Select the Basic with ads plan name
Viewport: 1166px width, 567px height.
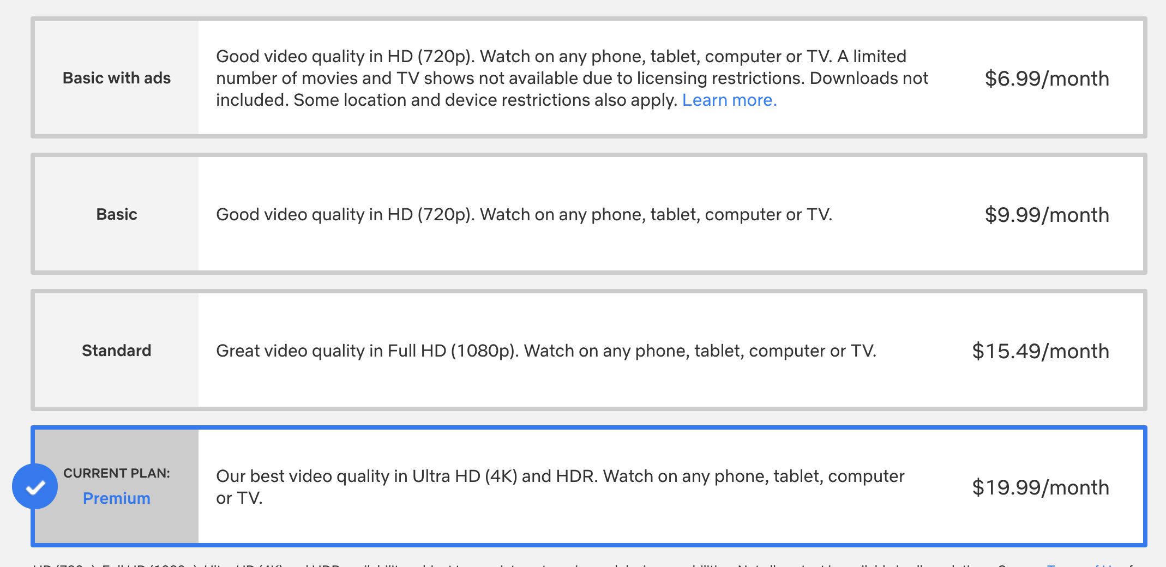[117, 78]
